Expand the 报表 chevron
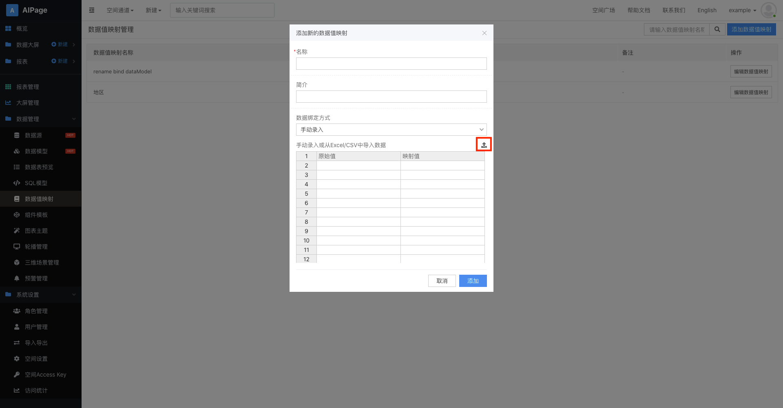The image size is (783, 408). pos(74,61)
